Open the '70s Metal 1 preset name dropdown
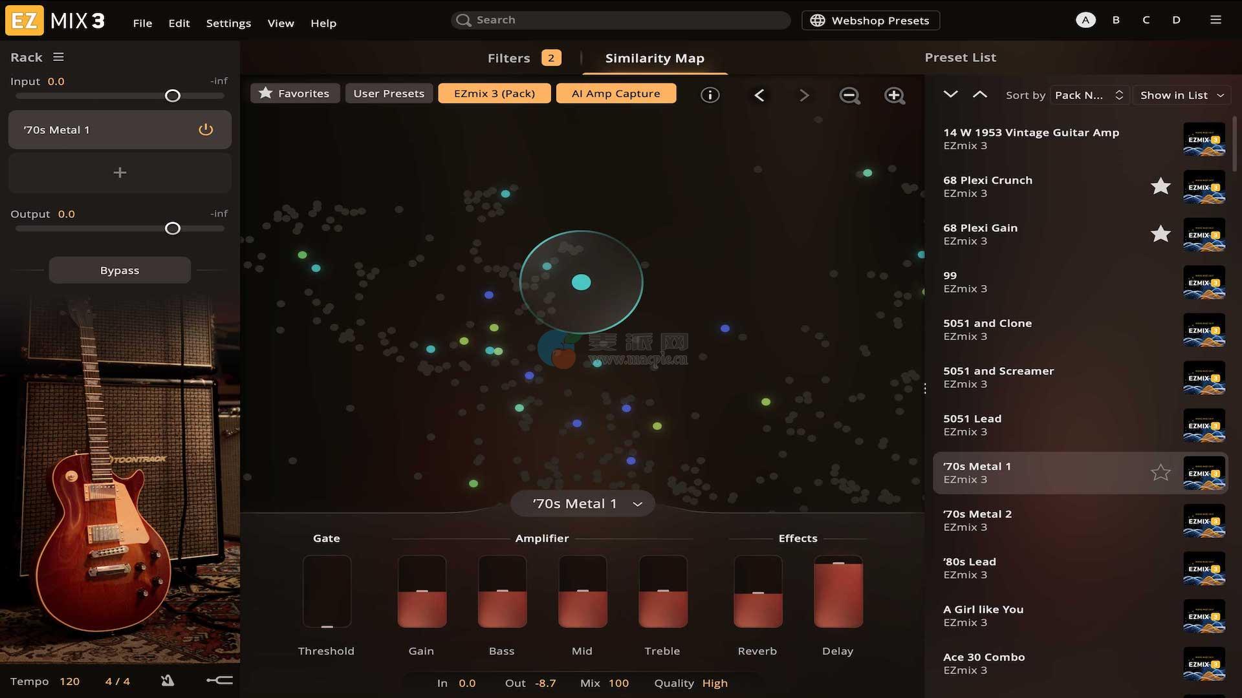1242x698 pixels. [583, 503]
